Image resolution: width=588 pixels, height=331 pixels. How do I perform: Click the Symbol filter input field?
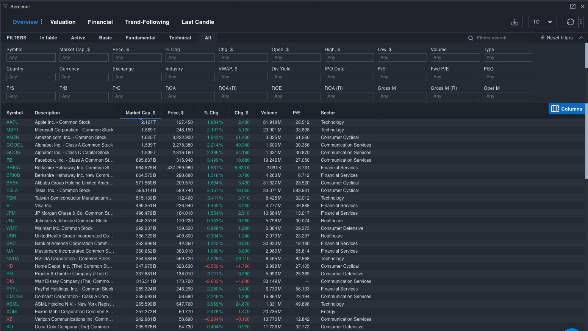coord(31,58)
